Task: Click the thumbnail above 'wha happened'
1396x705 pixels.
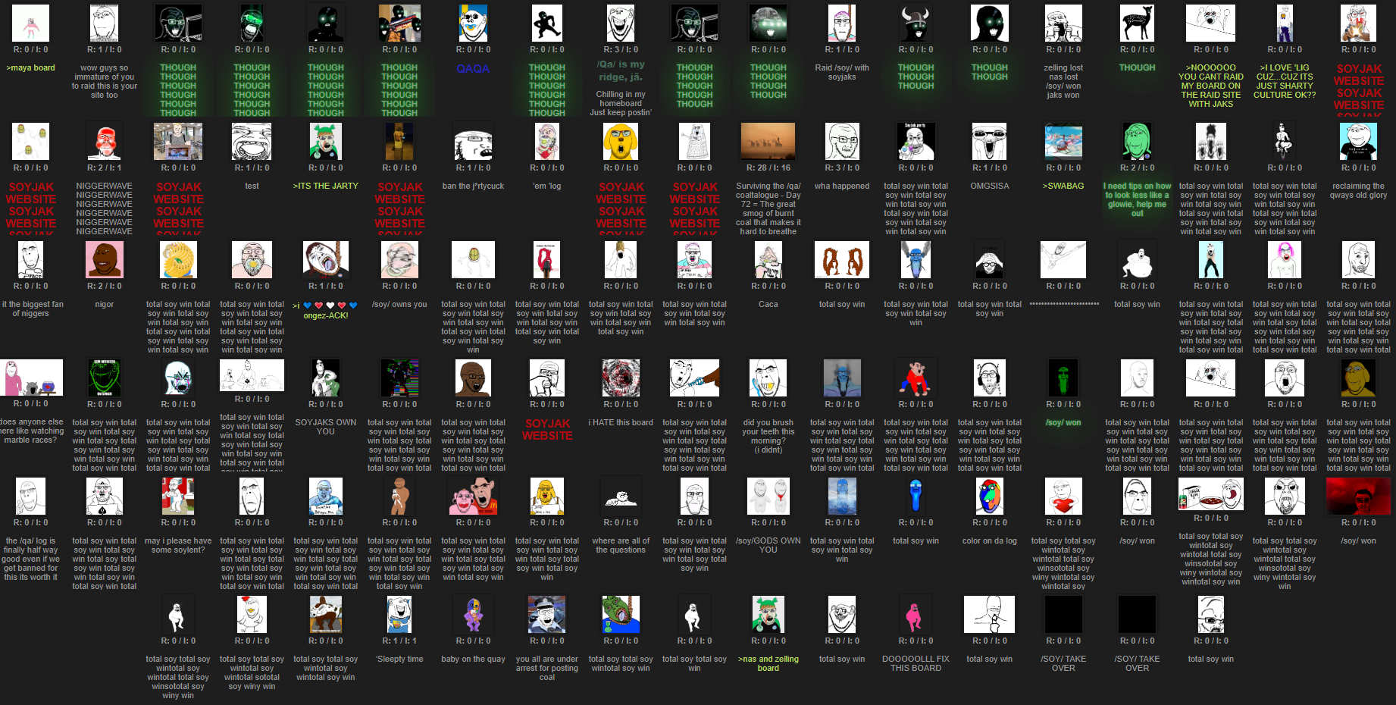Action: click(842, 141)
